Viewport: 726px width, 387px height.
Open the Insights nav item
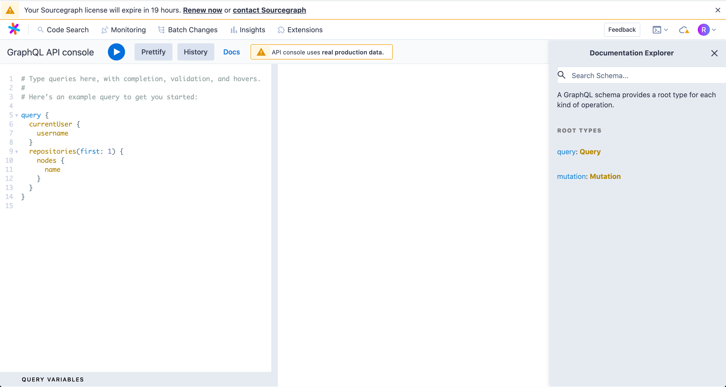click(248, 30)
